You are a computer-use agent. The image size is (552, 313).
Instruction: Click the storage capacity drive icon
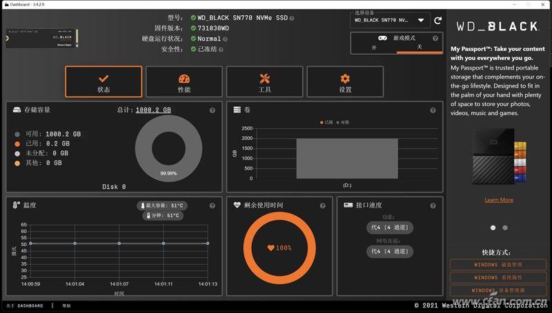pos(17,110)
